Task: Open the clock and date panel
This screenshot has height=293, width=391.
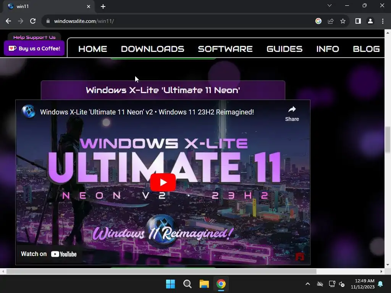Action: coord(363,284)
